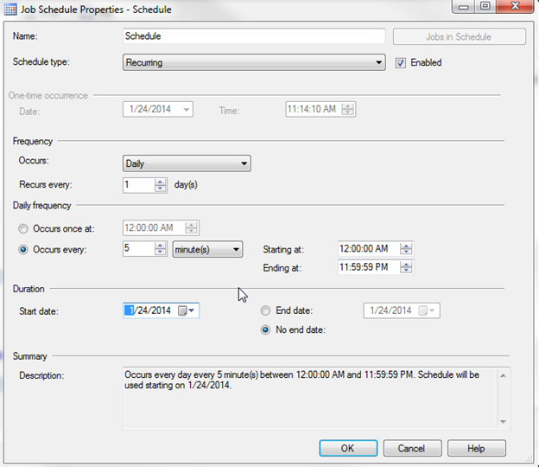
Task: Click the Cancel button
Action: click(x=412, y=448)
